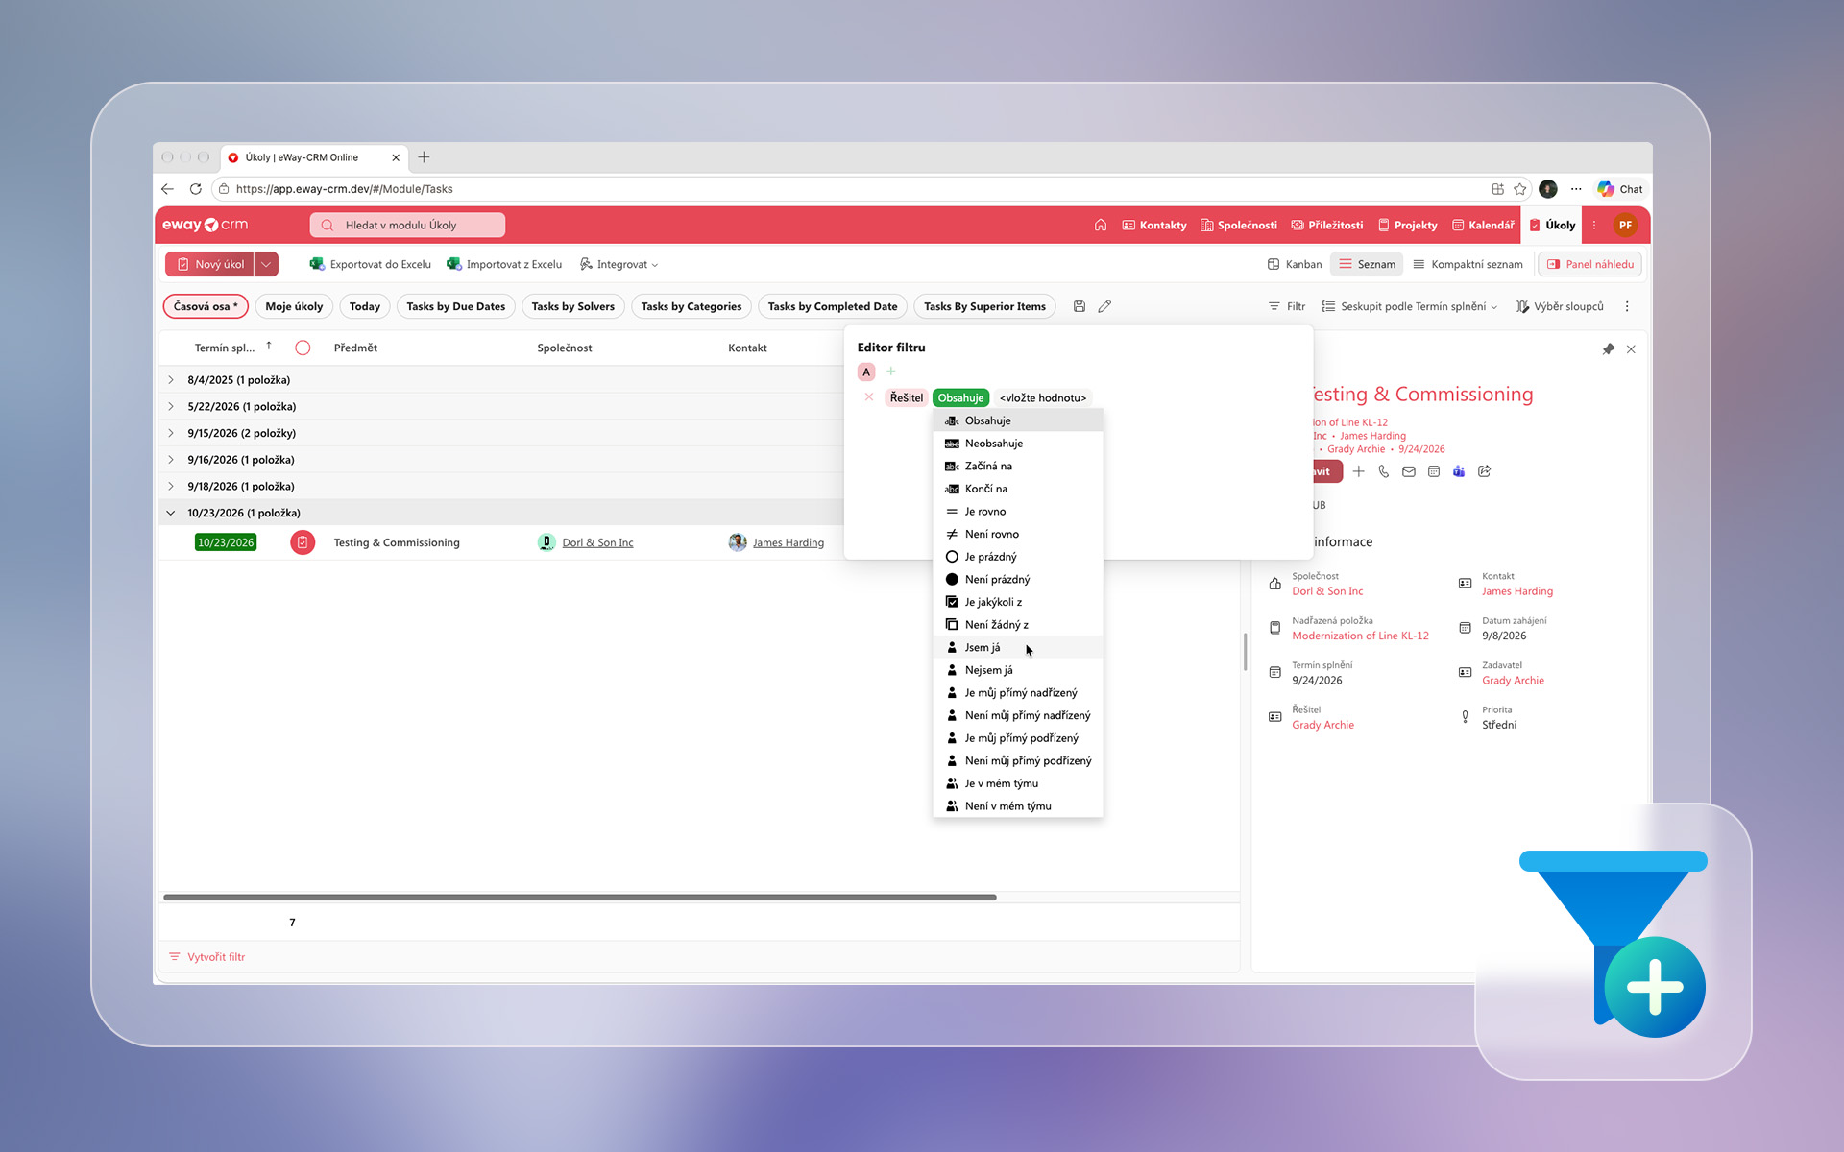Open the Dorl & Son Inc company link in the table

(597, 542)
